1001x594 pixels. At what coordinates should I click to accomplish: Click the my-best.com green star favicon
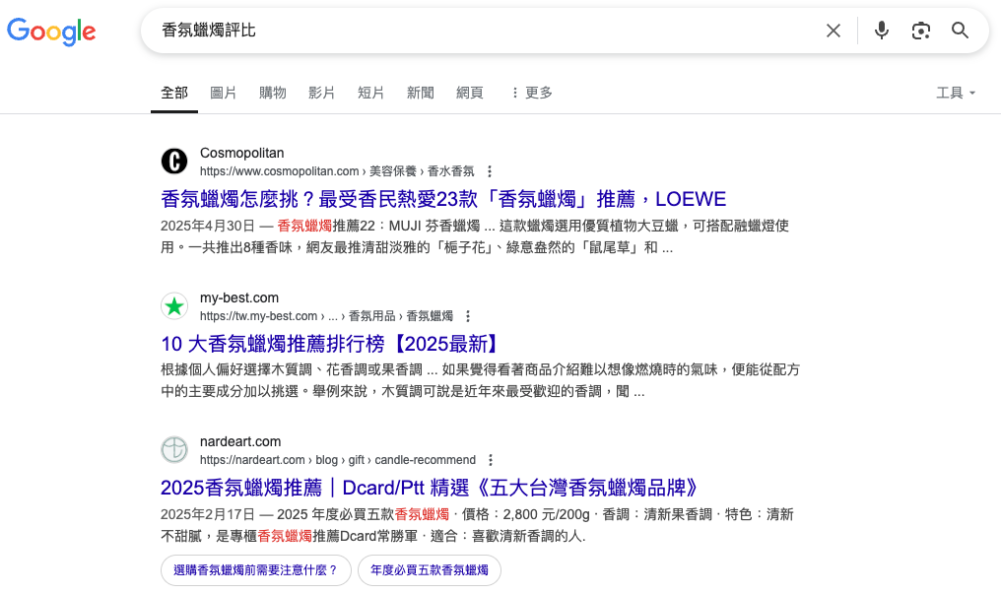pyautogui.click(x=174, y=306)
